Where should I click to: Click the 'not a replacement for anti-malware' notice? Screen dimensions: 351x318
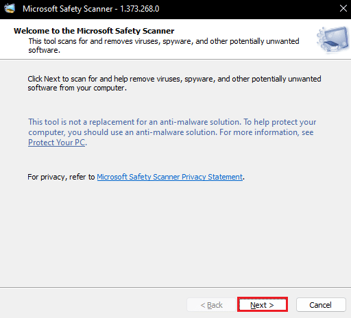coord(172,132)
